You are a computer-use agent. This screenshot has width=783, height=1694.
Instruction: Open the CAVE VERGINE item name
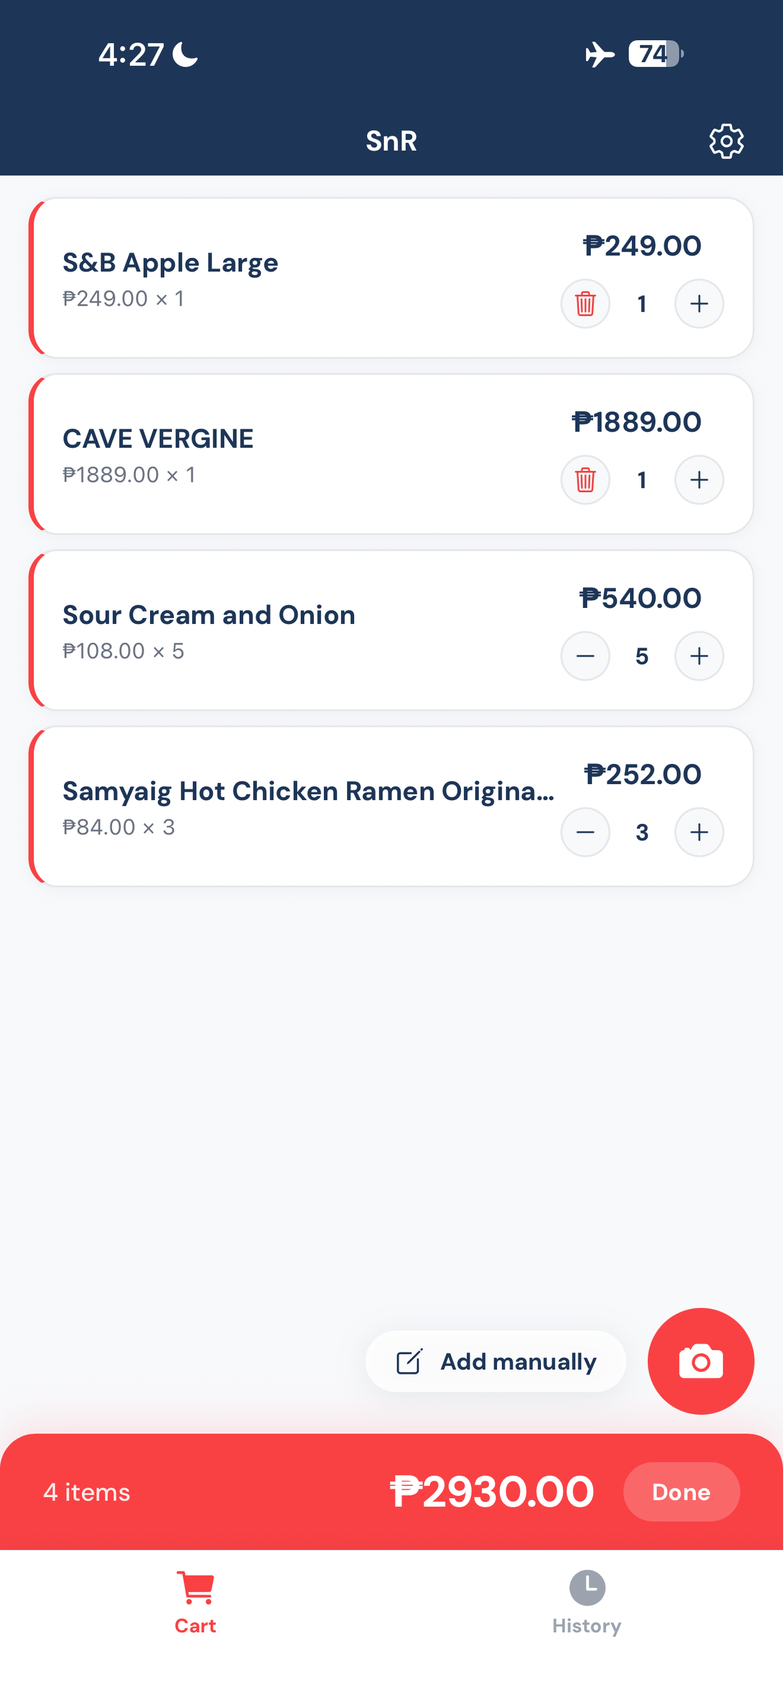pyautogui.click(x=158, y=438)
